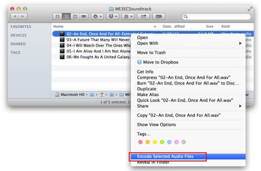The image size is (261, 171).
Task: Click the search magnifier icon
Action: (x=186, y=17)
